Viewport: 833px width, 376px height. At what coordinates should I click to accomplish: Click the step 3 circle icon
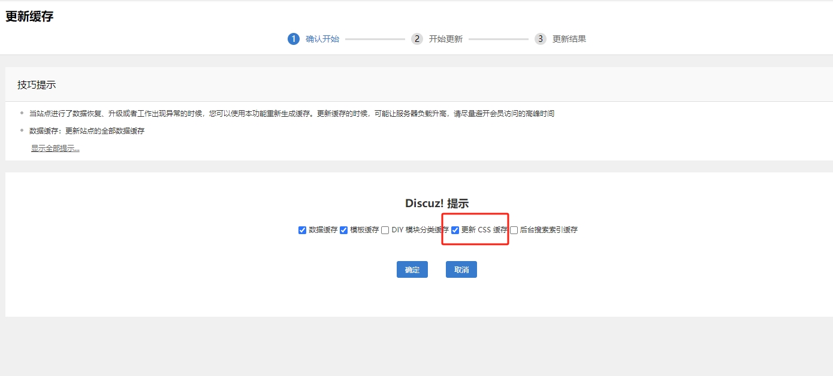(x=541, y=39)
